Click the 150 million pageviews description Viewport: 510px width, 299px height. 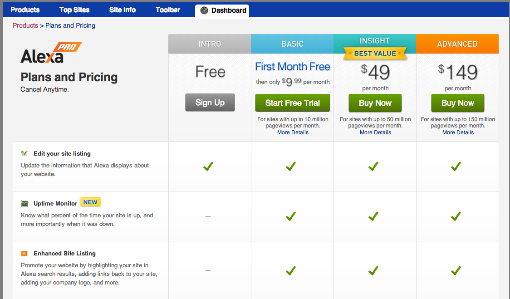[x=458, y=123]
